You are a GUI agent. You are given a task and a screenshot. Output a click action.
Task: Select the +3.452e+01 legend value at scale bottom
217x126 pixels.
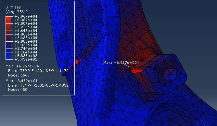tap(26, 59)
